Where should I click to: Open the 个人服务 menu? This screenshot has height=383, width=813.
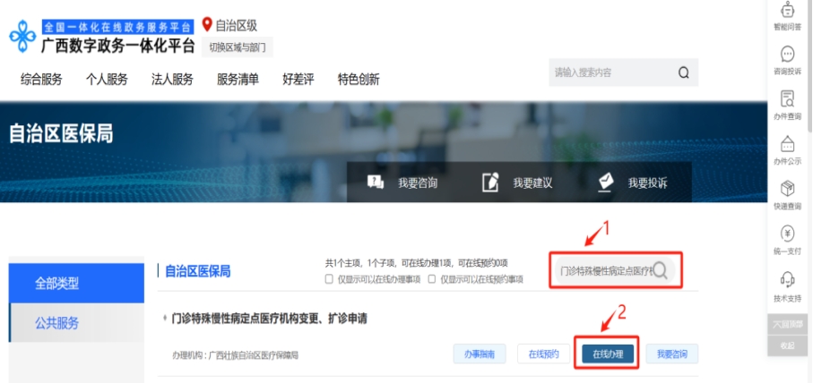tap(107, 79)
